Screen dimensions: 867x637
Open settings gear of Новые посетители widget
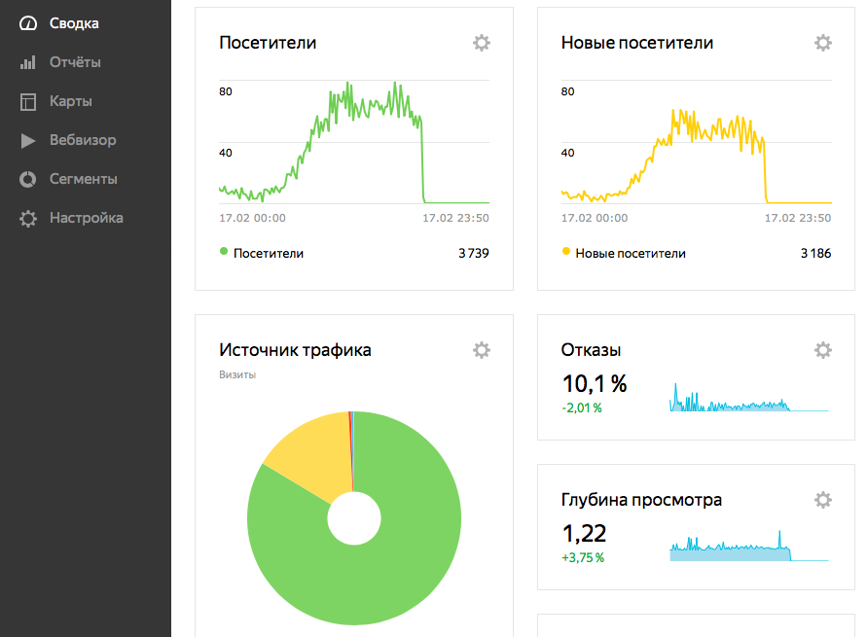(x=823, y=43)
